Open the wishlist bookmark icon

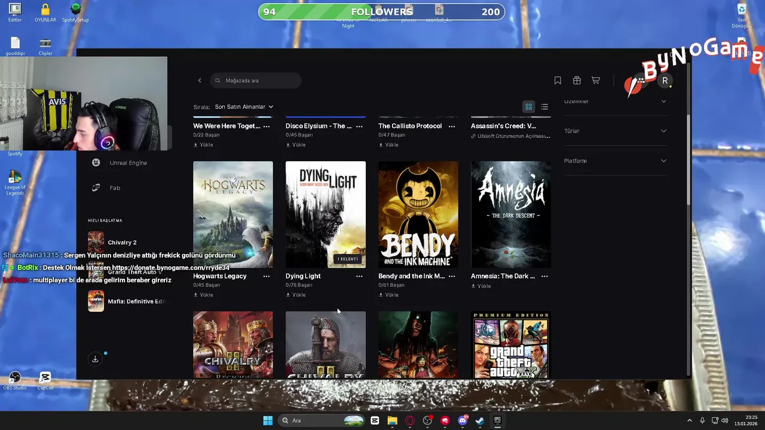click(x=558, y=81)
